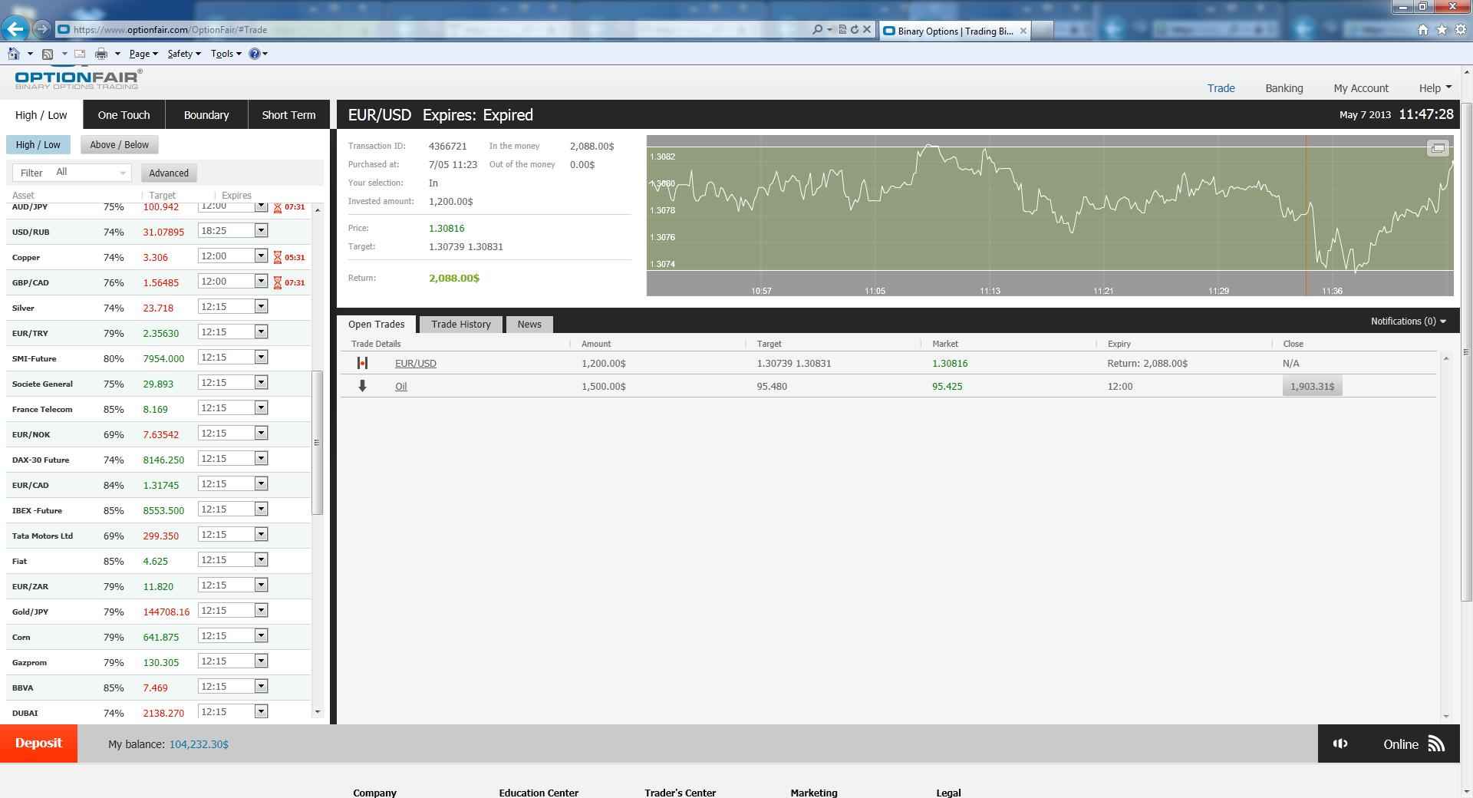
Task: Switch to the Trade History tab
Action: click(x=460, y=324)
